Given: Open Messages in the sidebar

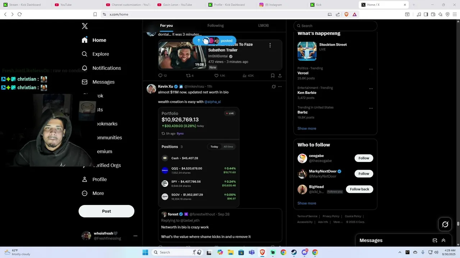Looking at the screenshot, I should (98, 82).
